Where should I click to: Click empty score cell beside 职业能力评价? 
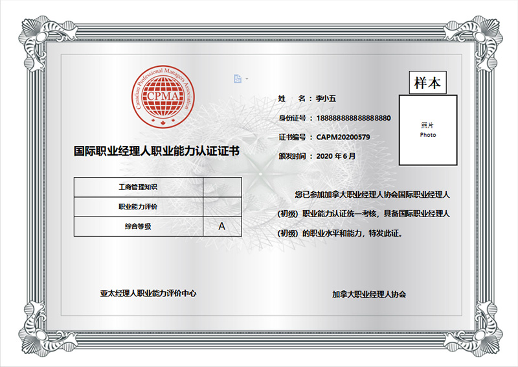pyautogui.click(x=222, y=207)
